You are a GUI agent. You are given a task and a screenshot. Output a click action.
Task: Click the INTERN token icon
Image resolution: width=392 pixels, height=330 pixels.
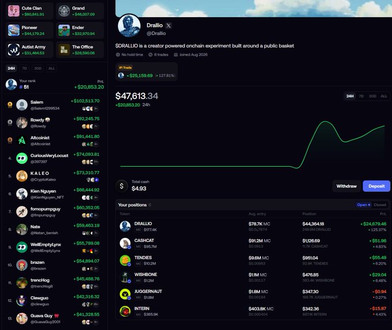[125, 311]
